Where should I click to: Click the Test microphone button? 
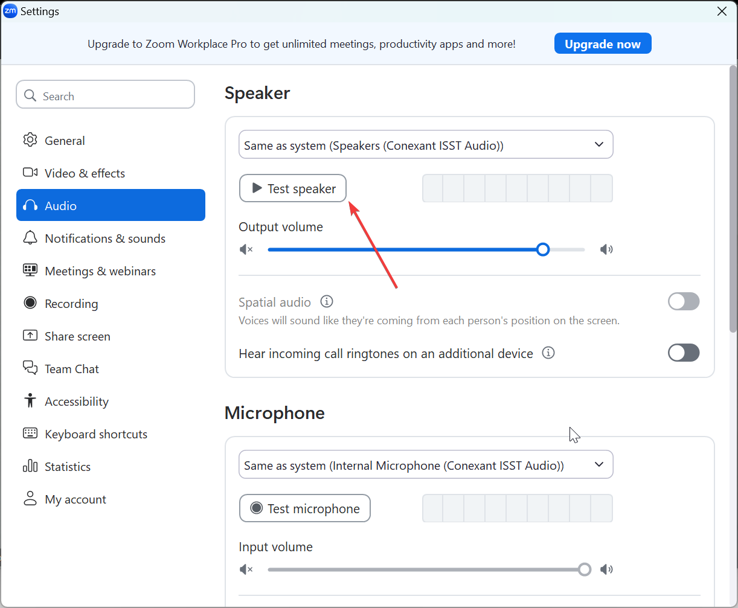305,508
